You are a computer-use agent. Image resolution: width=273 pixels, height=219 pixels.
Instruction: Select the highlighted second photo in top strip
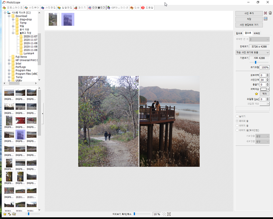(x=68, y=19)
